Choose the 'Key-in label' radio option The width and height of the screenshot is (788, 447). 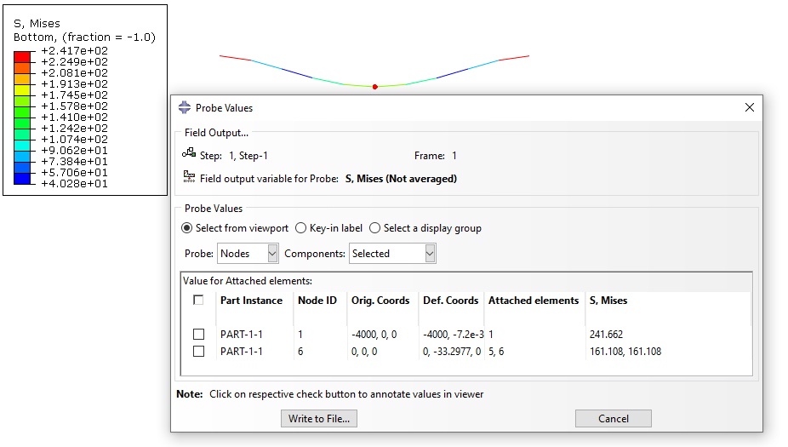click(300, 228)
